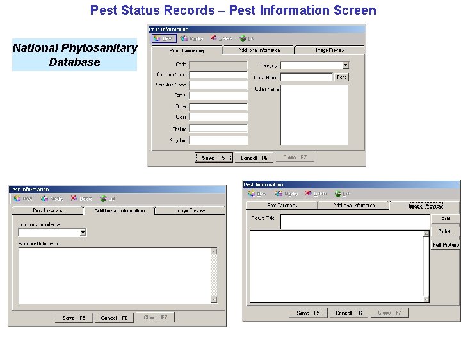This screenshot has width=461, height=346.
Task: Click Modify icon in bottom-right Pest Information window
Action: click(x=286, y=194)
